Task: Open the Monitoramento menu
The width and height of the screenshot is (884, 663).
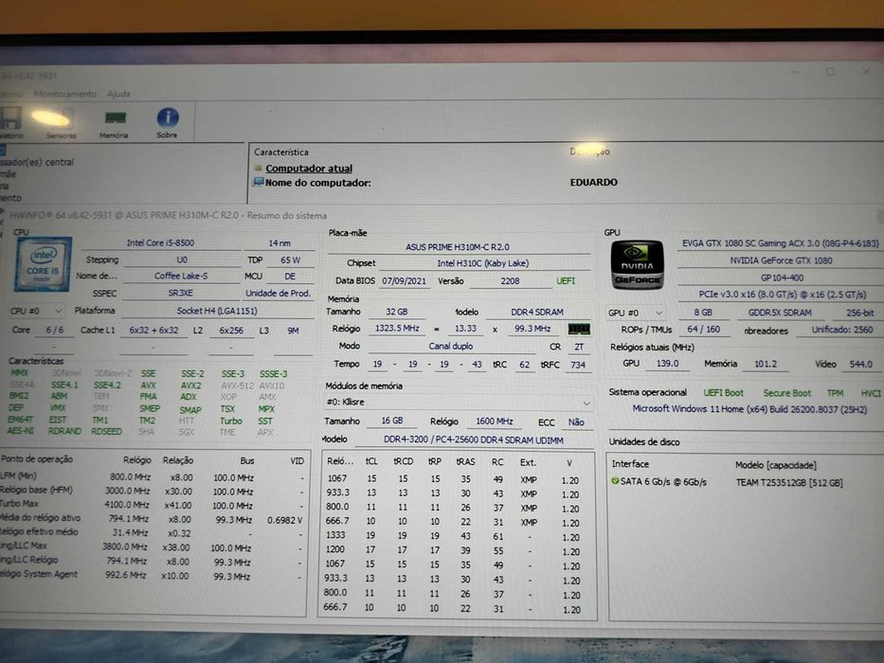Action: tap(64, 94)
